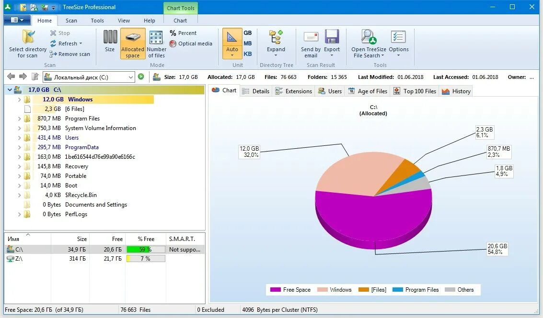Go forward with the right arrow
543x318 pixels.
click(x=23, y=77)
